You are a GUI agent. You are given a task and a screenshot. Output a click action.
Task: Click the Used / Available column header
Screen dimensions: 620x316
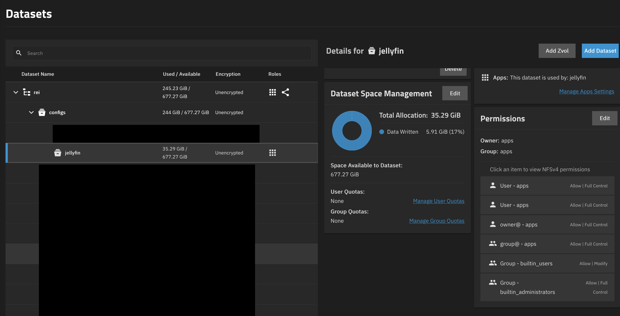coord(181,74)
